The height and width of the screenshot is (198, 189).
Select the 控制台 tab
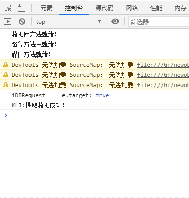pyautogui.click(x=74, y=8)
